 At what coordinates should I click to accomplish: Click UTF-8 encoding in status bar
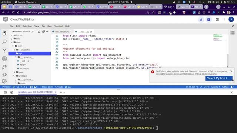[x=207, y=87]
